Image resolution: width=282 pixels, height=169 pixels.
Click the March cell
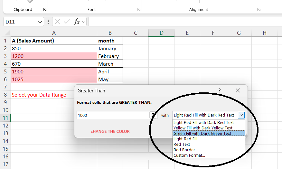pyautogui.click(x=110, y=64)
